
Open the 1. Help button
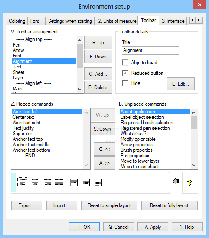point(187,227)
